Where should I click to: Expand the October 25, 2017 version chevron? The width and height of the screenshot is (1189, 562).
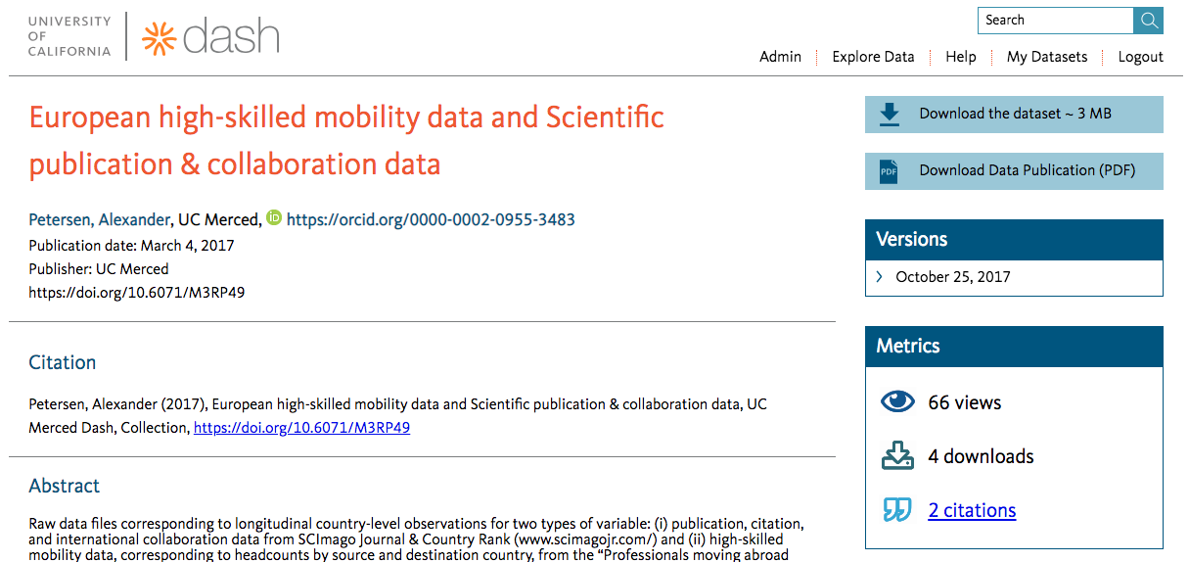click(x=881, y=277)
